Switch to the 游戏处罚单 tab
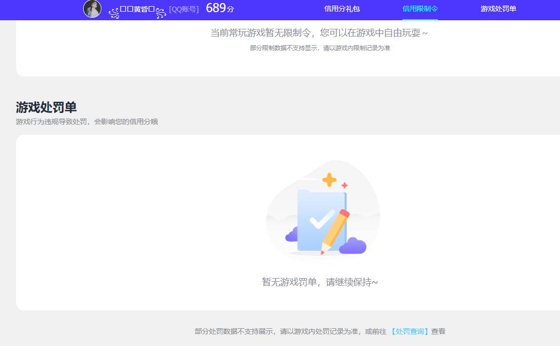 click(x=498, y=9)
